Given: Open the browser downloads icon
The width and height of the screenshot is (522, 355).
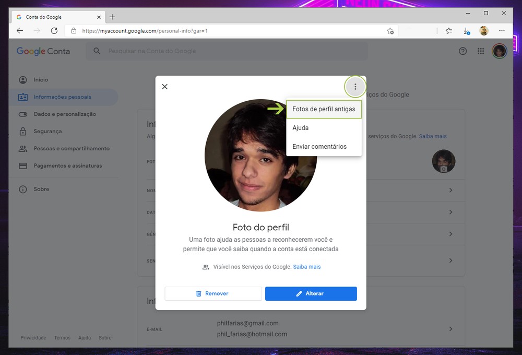Looking at the screenshot, I should [x=467, y=31].
